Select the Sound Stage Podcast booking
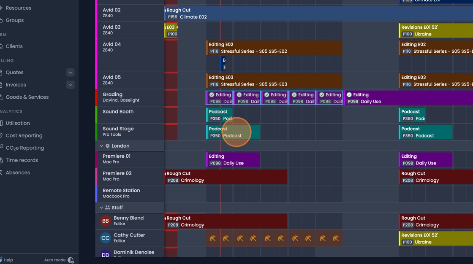The image size is (473, 264). click(233, 132)
